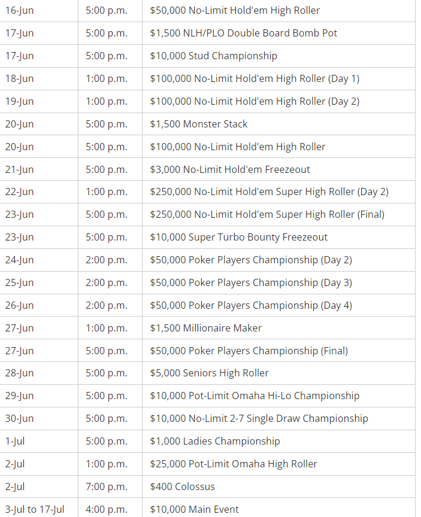Click the $50,000 No-Limit Hold'em High Roller event
The width and height of the screenshot is (421, 517).
coord(235,11)
